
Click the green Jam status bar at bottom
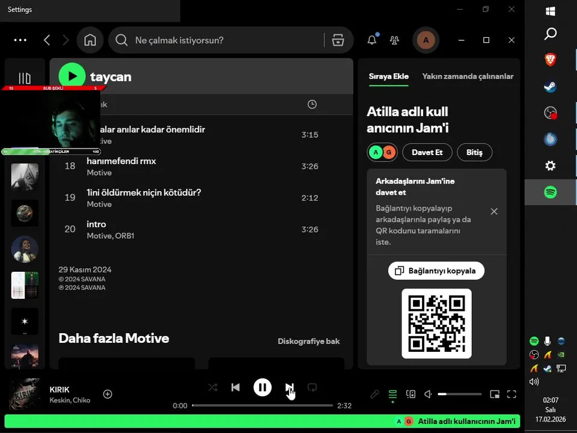[262, 421]
